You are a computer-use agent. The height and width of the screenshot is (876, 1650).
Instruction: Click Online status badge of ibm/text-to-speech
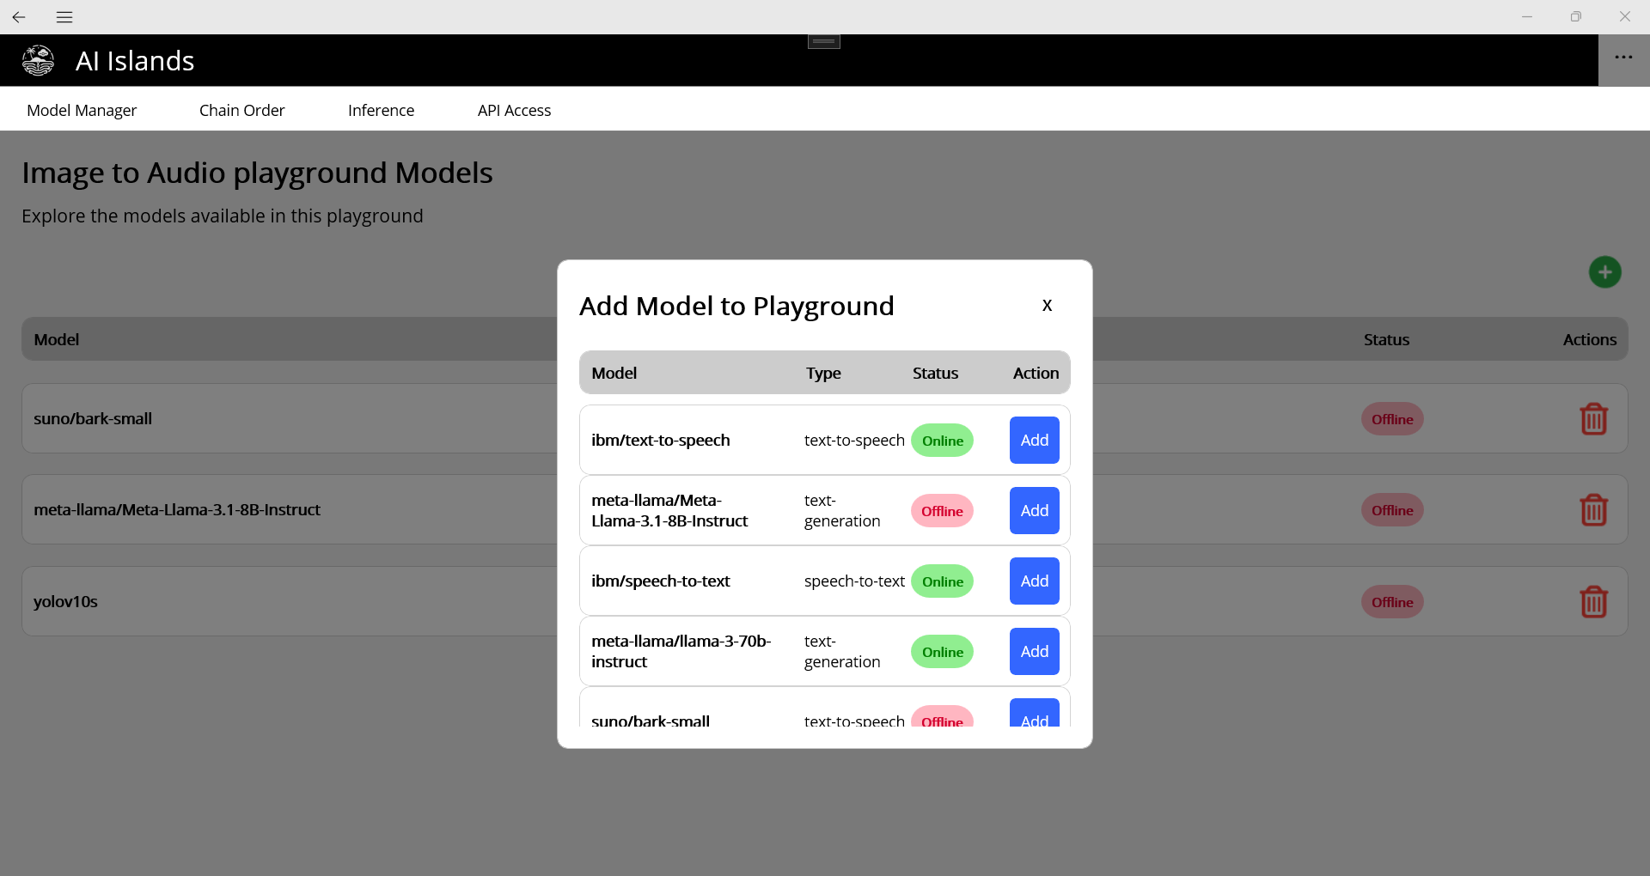pyautogui.click(x=942, y=441)
